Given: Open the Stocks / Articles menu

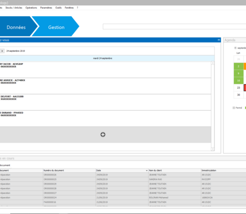Looking at the screenshot, I should tap(14, 7).
